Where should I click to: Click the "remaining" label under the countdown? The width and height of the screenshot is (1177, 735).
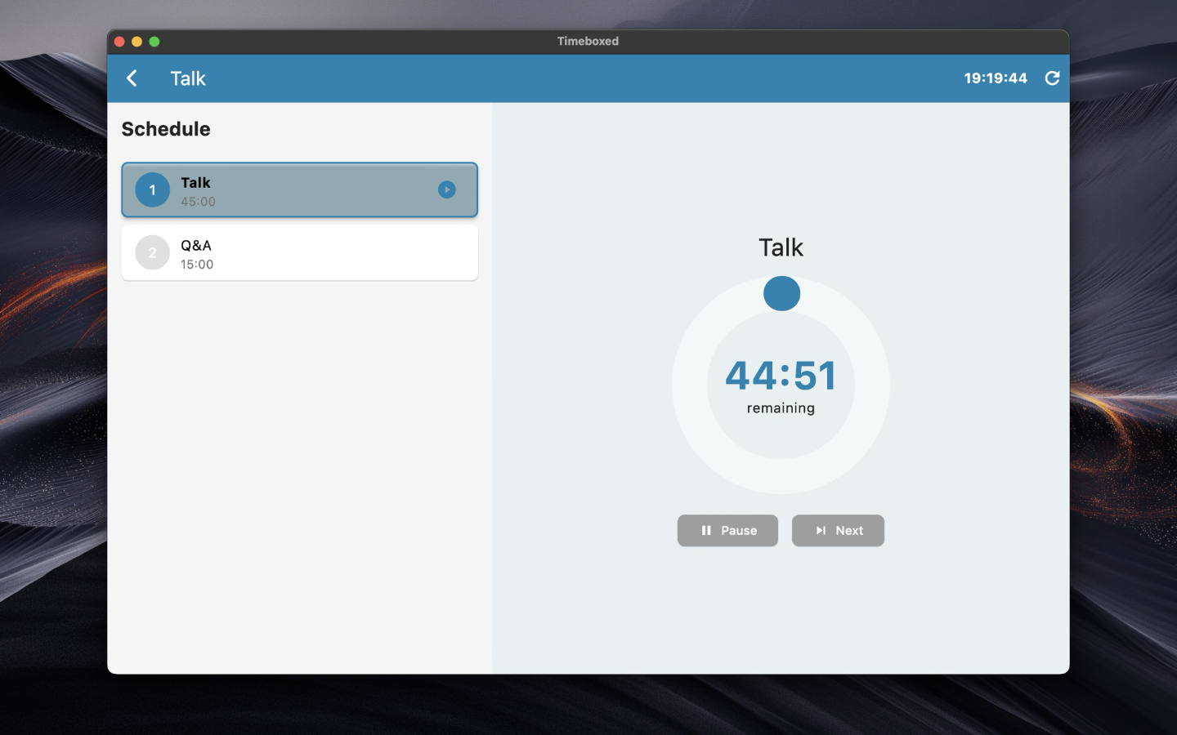[781, 408]
